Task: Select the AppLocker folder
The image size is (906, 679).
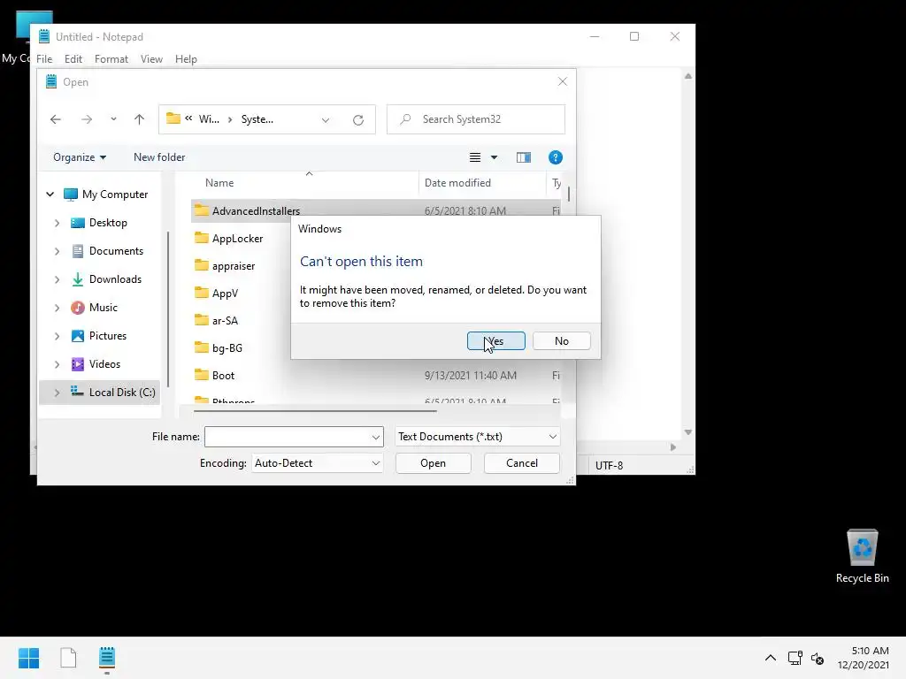Action: coord(237,239)
